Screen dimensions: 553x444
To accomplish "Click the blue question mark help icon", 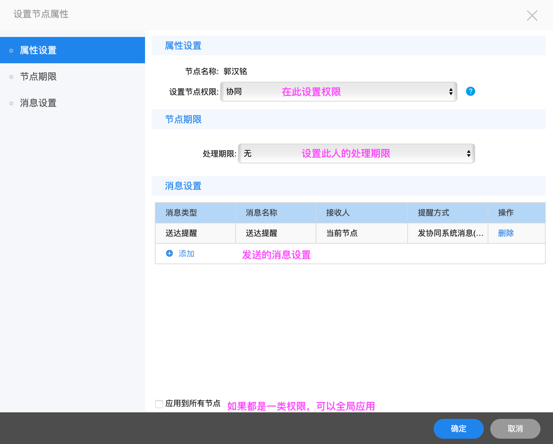I will [470, 91].
